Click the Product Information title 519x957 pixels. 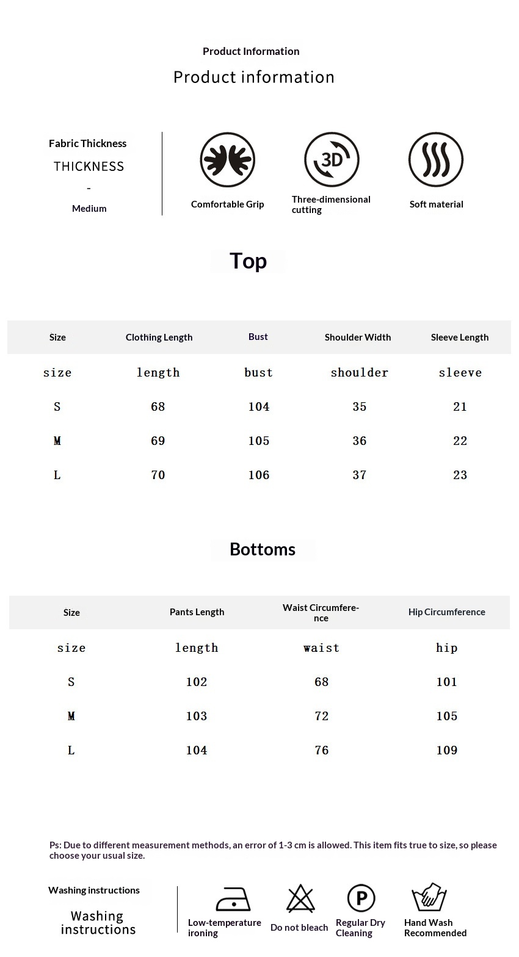click(251, 51)
